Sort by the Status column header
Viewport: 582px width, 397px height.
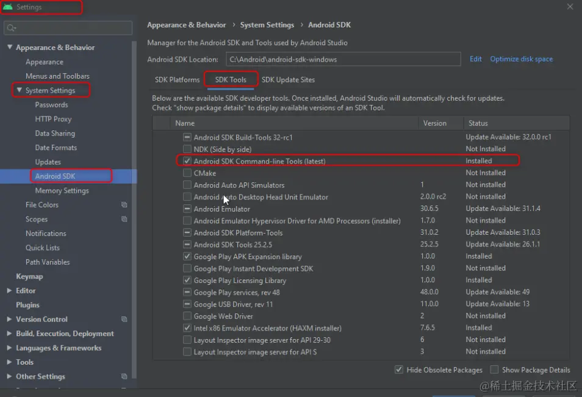pos(516,123)
